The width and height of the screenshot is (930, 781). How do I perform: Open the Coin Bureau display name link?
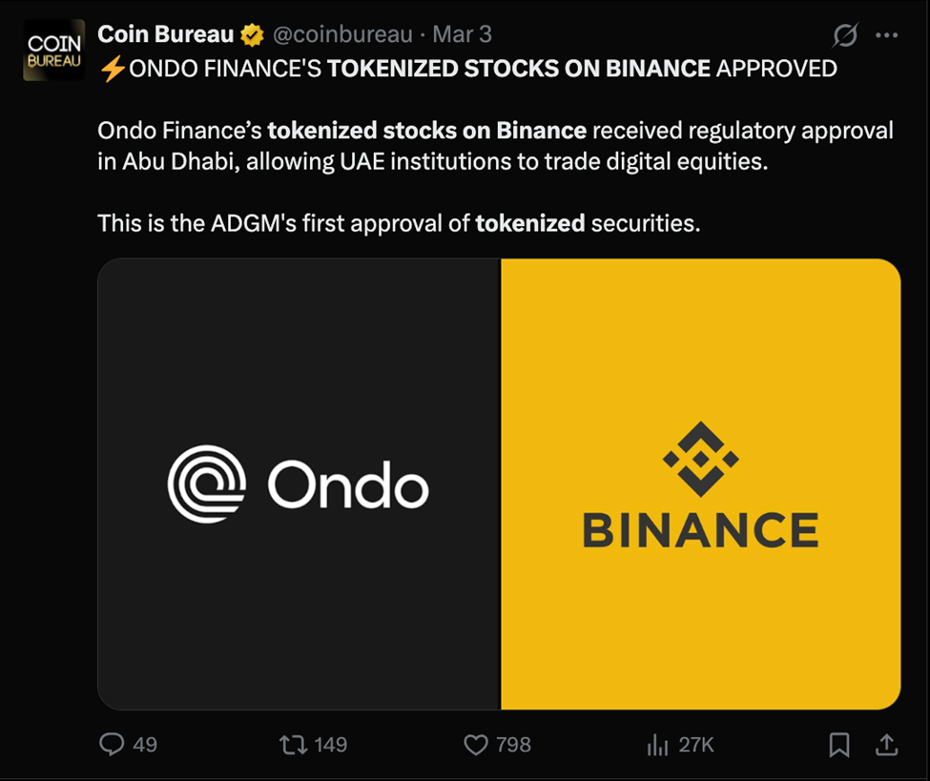point(165,35)
